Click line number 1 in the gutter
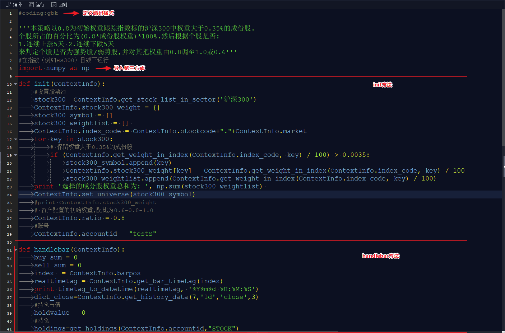The height and width of the screenshot is (333, 505). pos(10,13)
